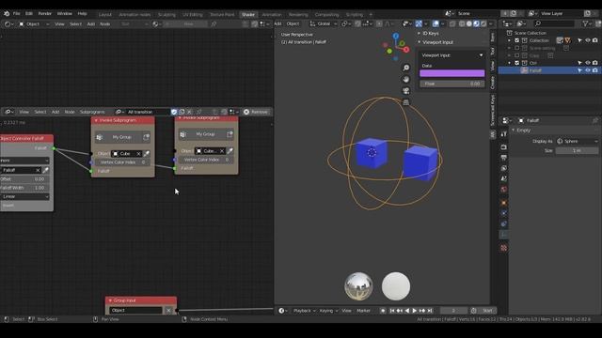This screenshot has height=338, width=602.
Task: Click the outliner search field
Action: point(554,23)
